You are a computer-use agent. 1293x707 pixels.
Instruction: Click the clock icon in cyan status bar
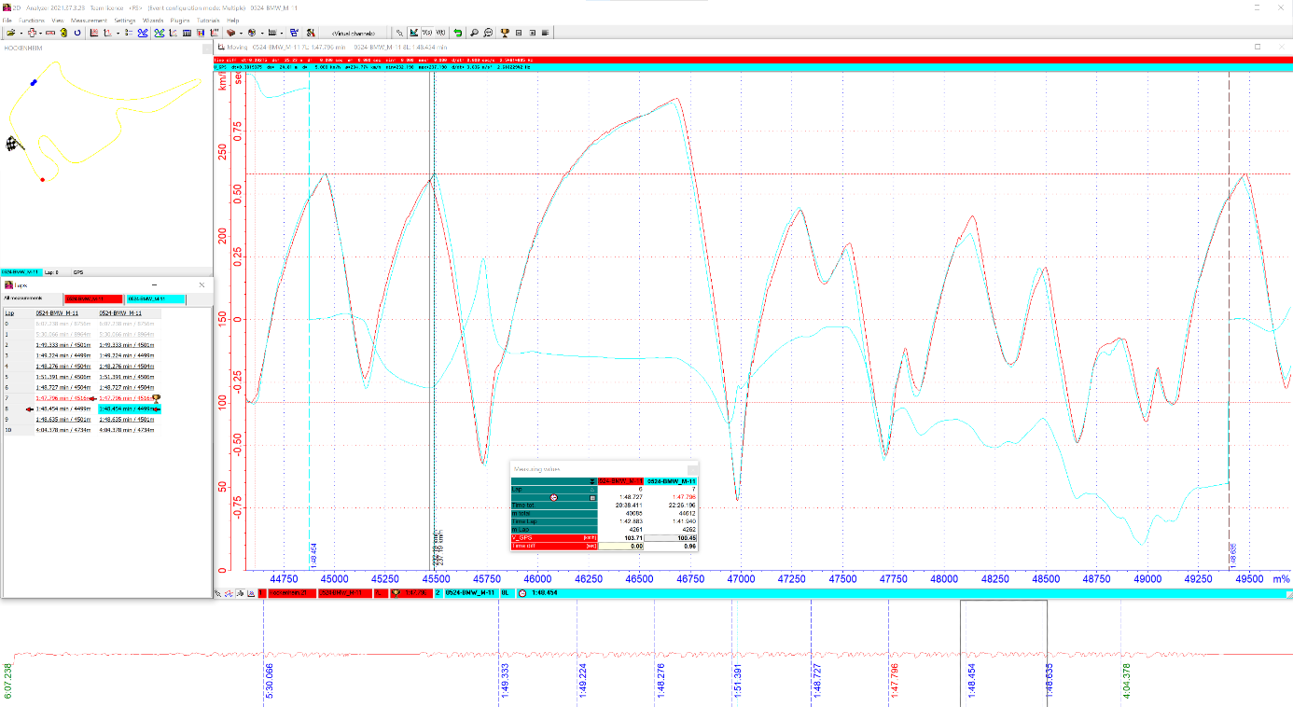point(521,593)
